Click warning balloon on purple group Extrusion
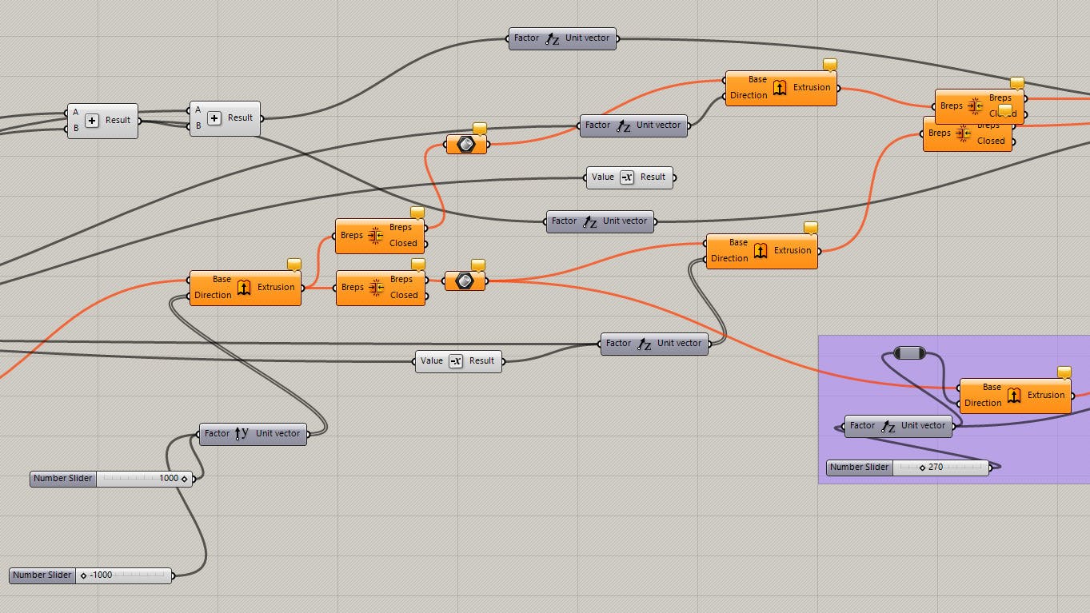 coord(1064,372)
